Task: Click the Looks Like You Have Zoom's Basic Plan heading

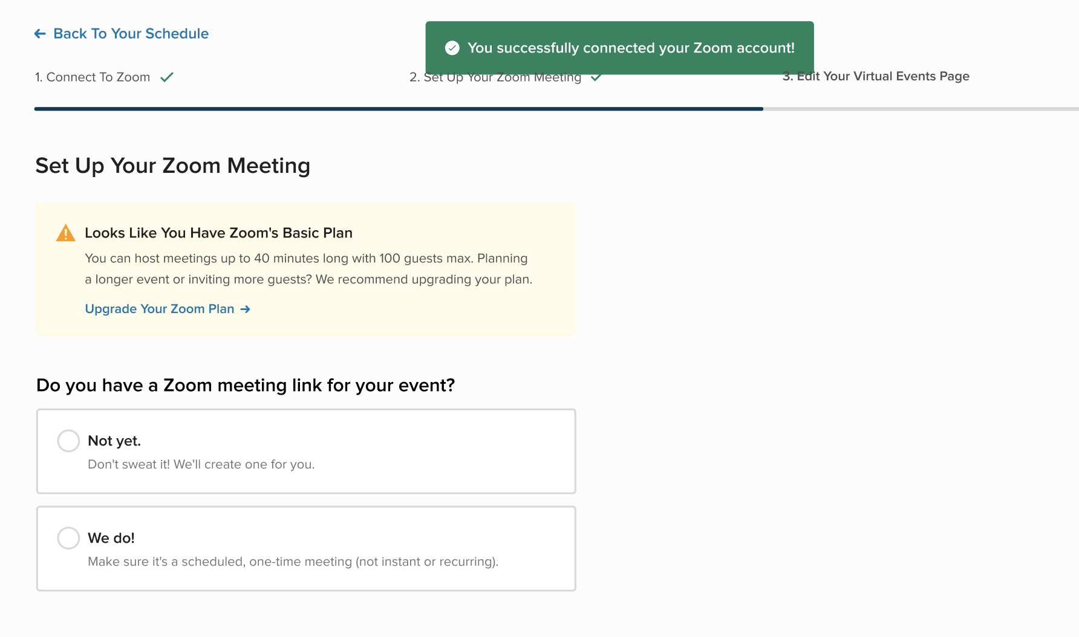Action: [218, 233]
